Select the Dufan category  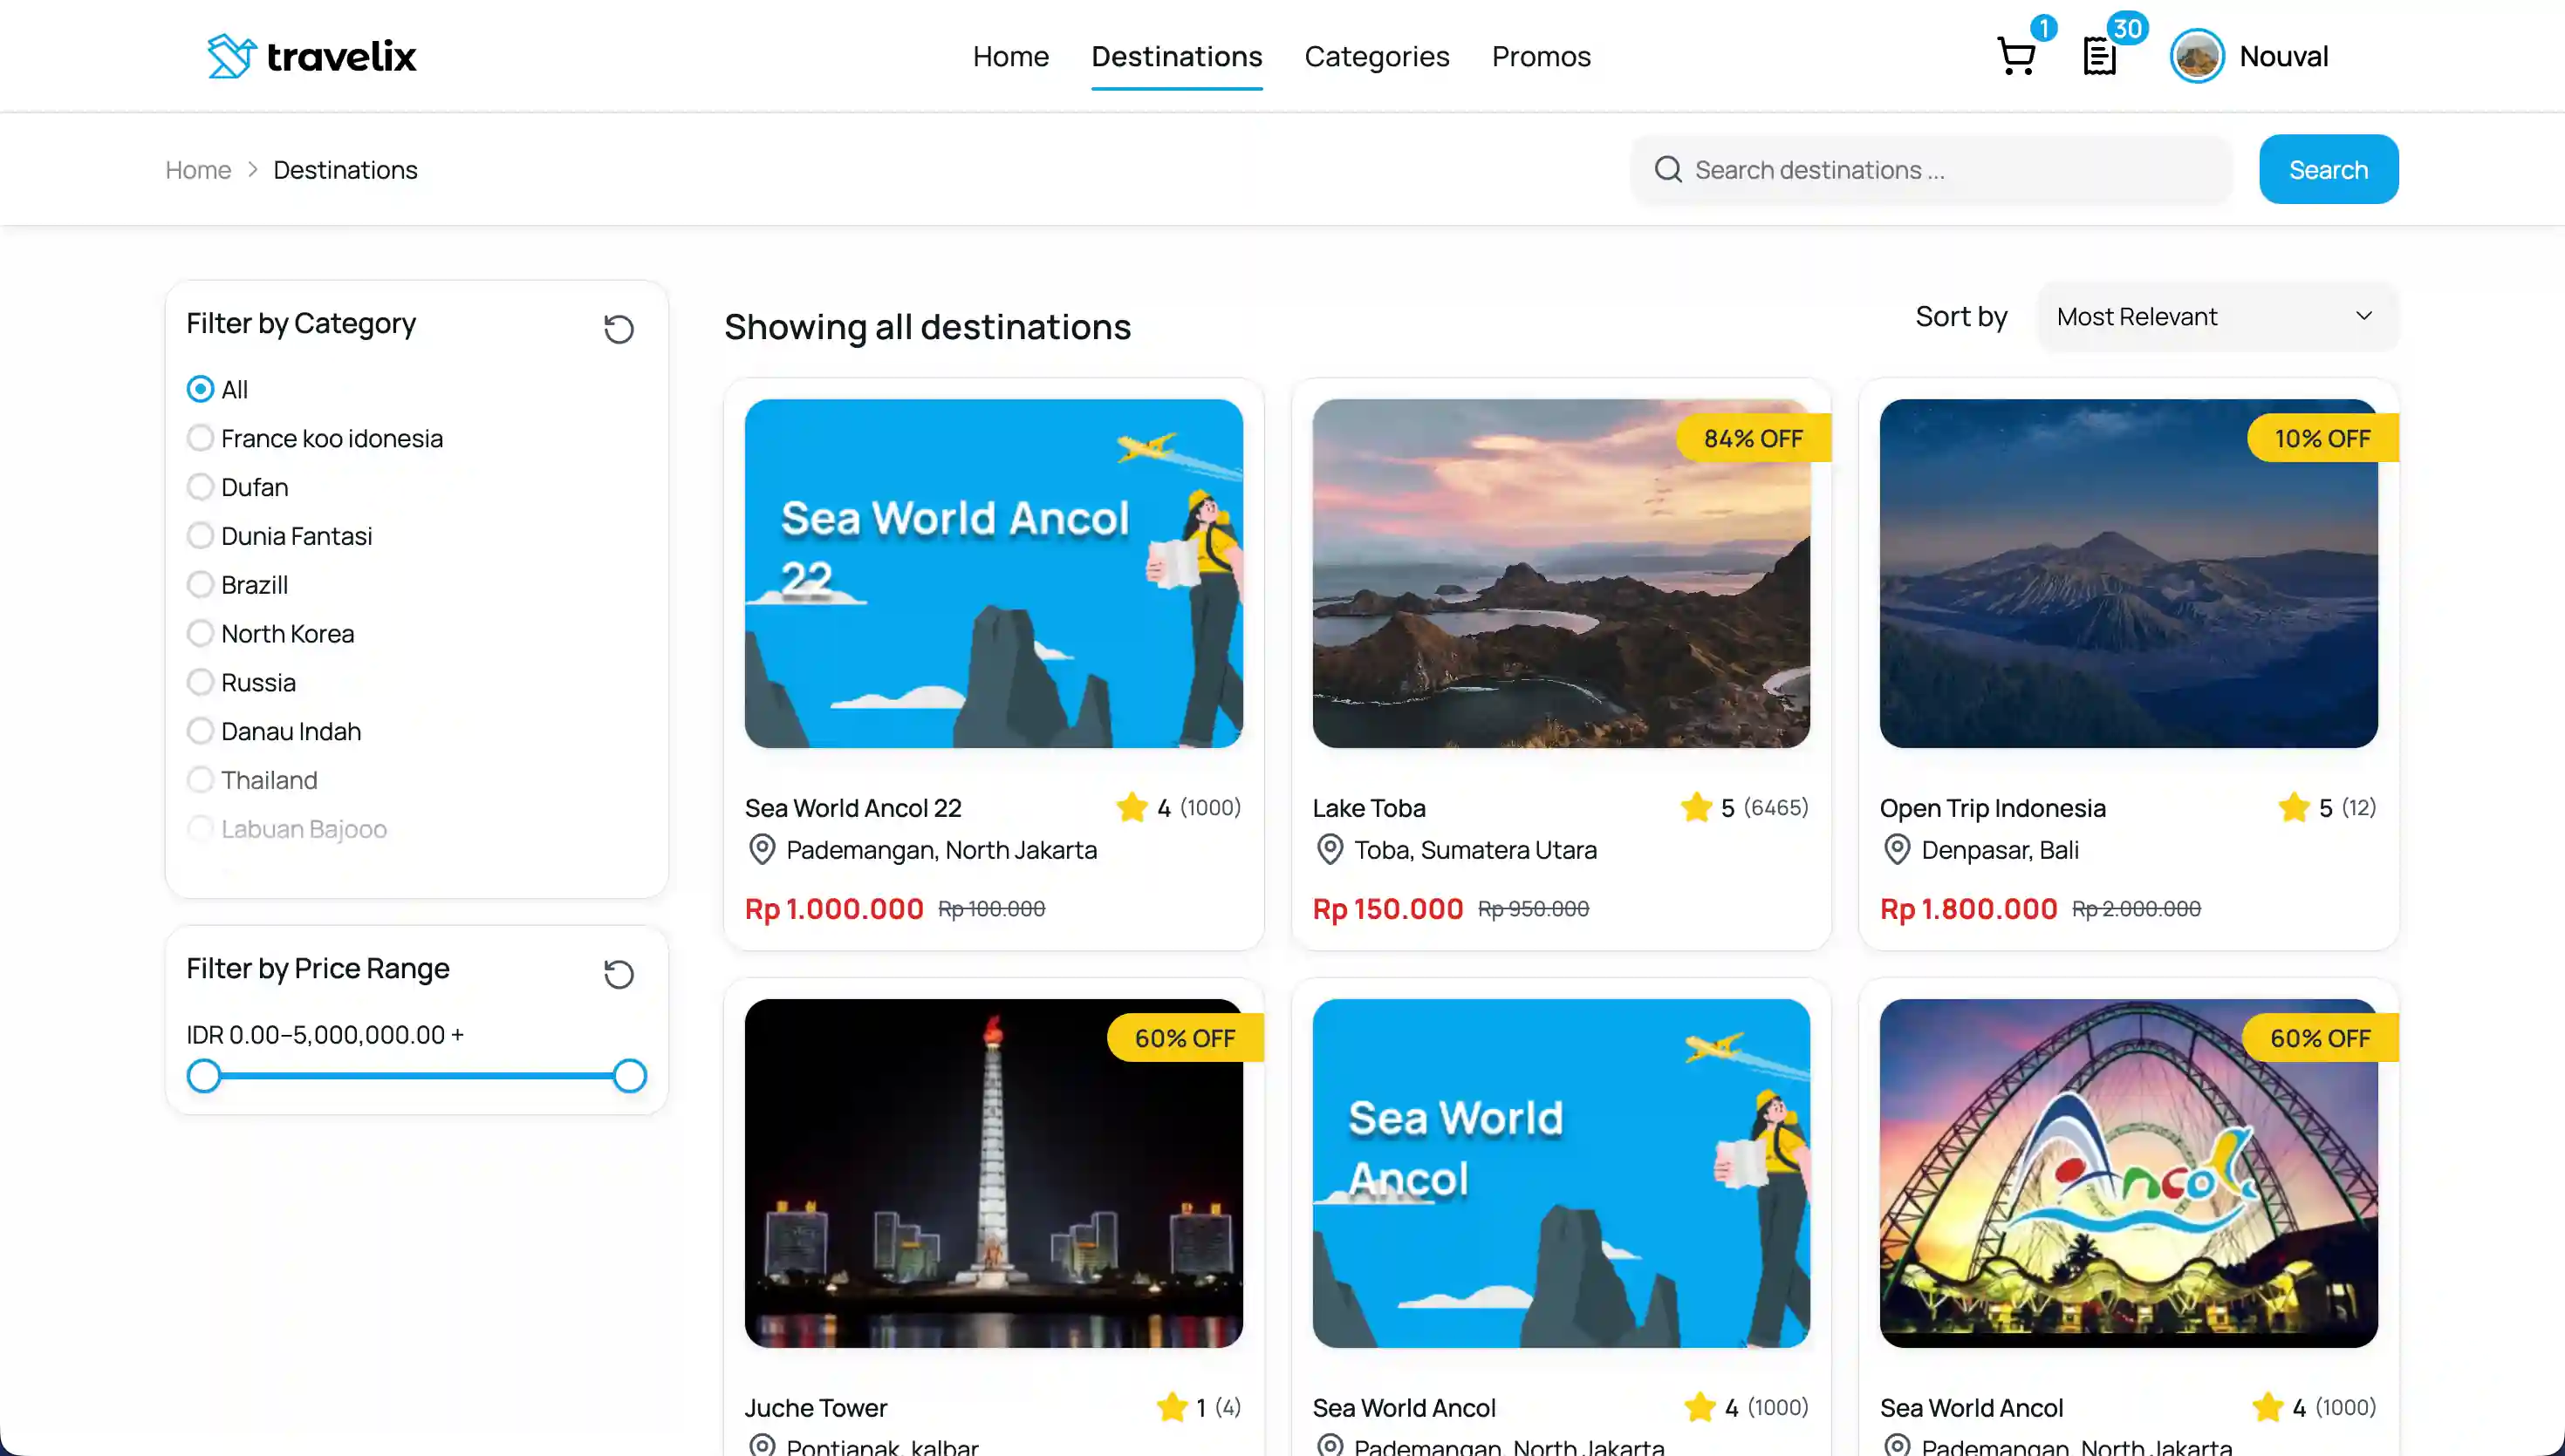pos(200,487)
